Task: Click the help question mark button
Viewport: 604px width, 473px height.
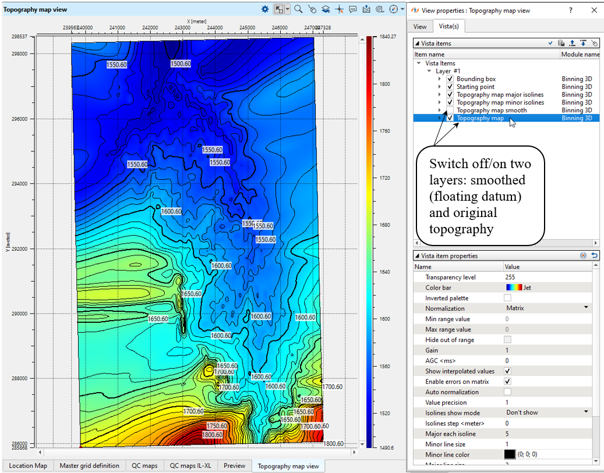Action: [571, 10]
